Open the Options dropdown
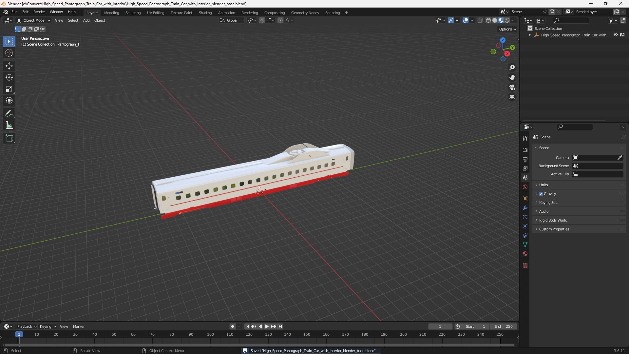The width and height of the screenshot is (629, 354). 507,29
